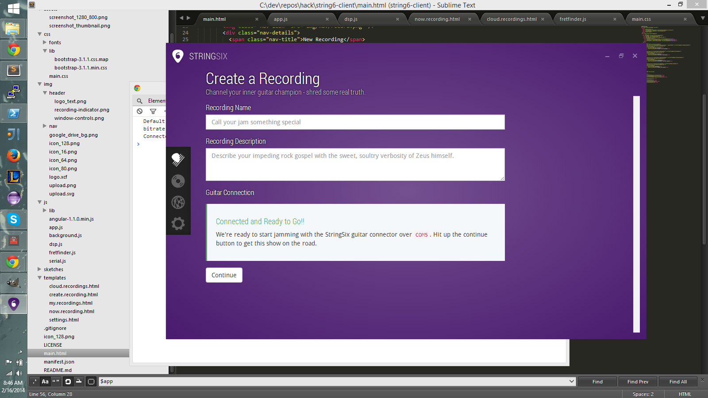Collapse the img folder
Viewport: 708px width, 398px height.
tap(40, 84)
